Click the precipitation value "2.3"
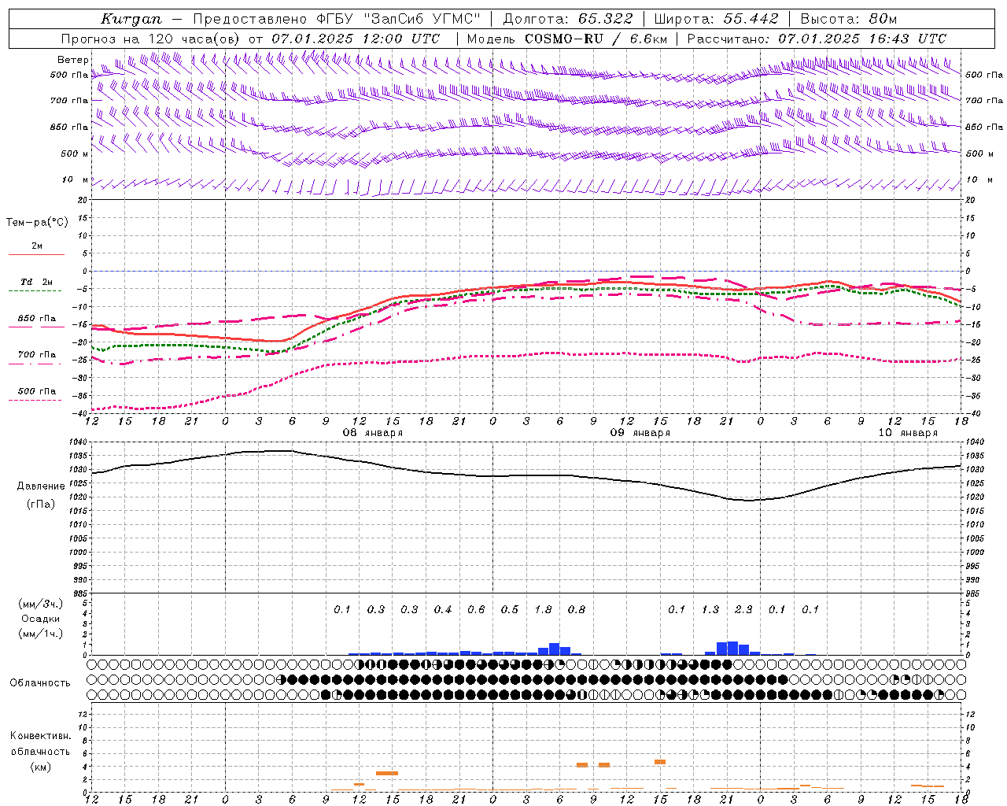The image size is (1007, 806). [743, 610]
